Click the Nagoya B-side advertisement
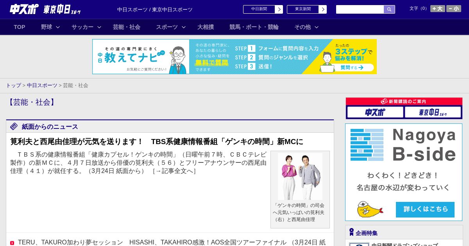This screenshot has height=246, width=469. (404, 172)
